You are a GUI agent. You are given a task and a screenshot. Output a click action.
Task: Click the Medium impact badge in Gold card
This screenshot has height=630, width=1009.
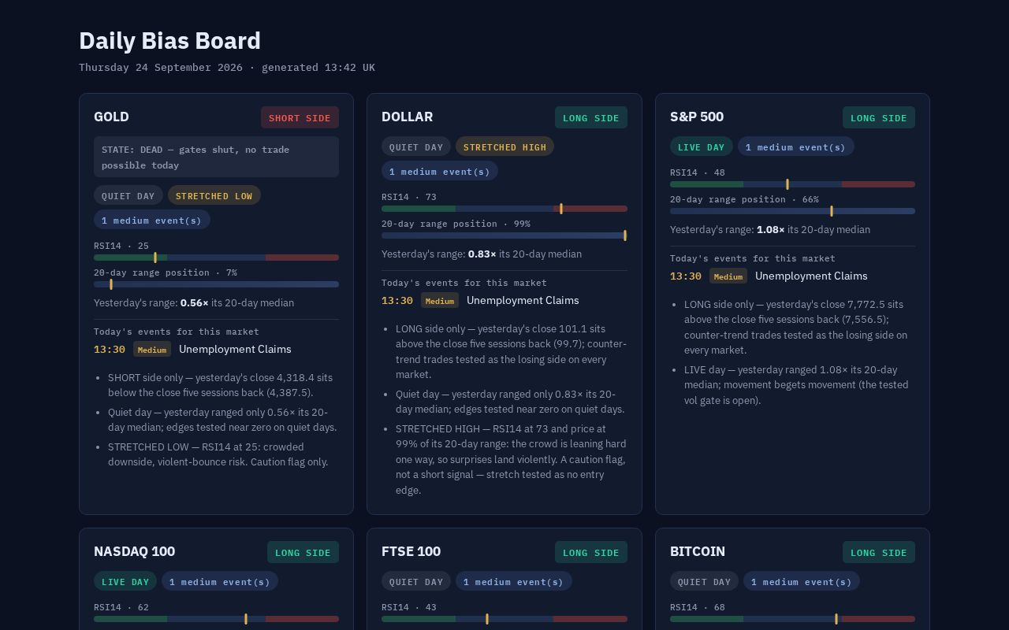152,350
